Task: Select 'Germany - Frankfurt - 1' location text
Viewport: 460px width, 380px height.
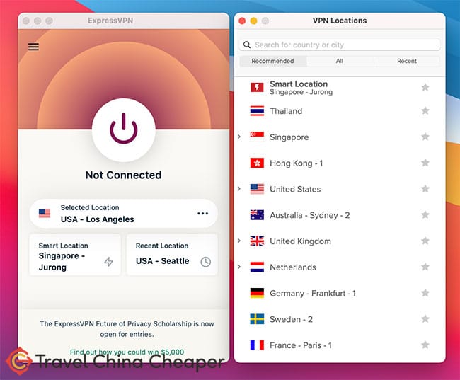Action: tap(313, 294)
